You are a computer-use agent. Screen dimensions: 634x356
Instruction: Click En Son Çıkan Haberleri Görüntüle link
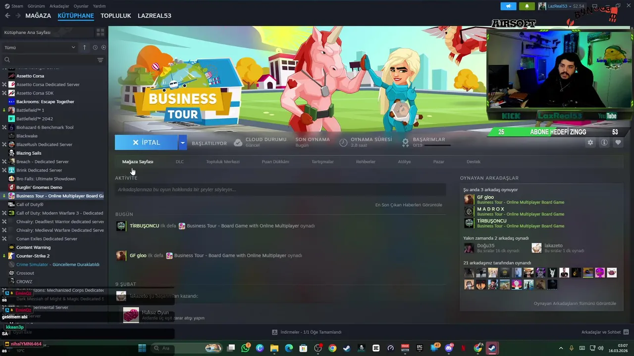tap(409, 205)
